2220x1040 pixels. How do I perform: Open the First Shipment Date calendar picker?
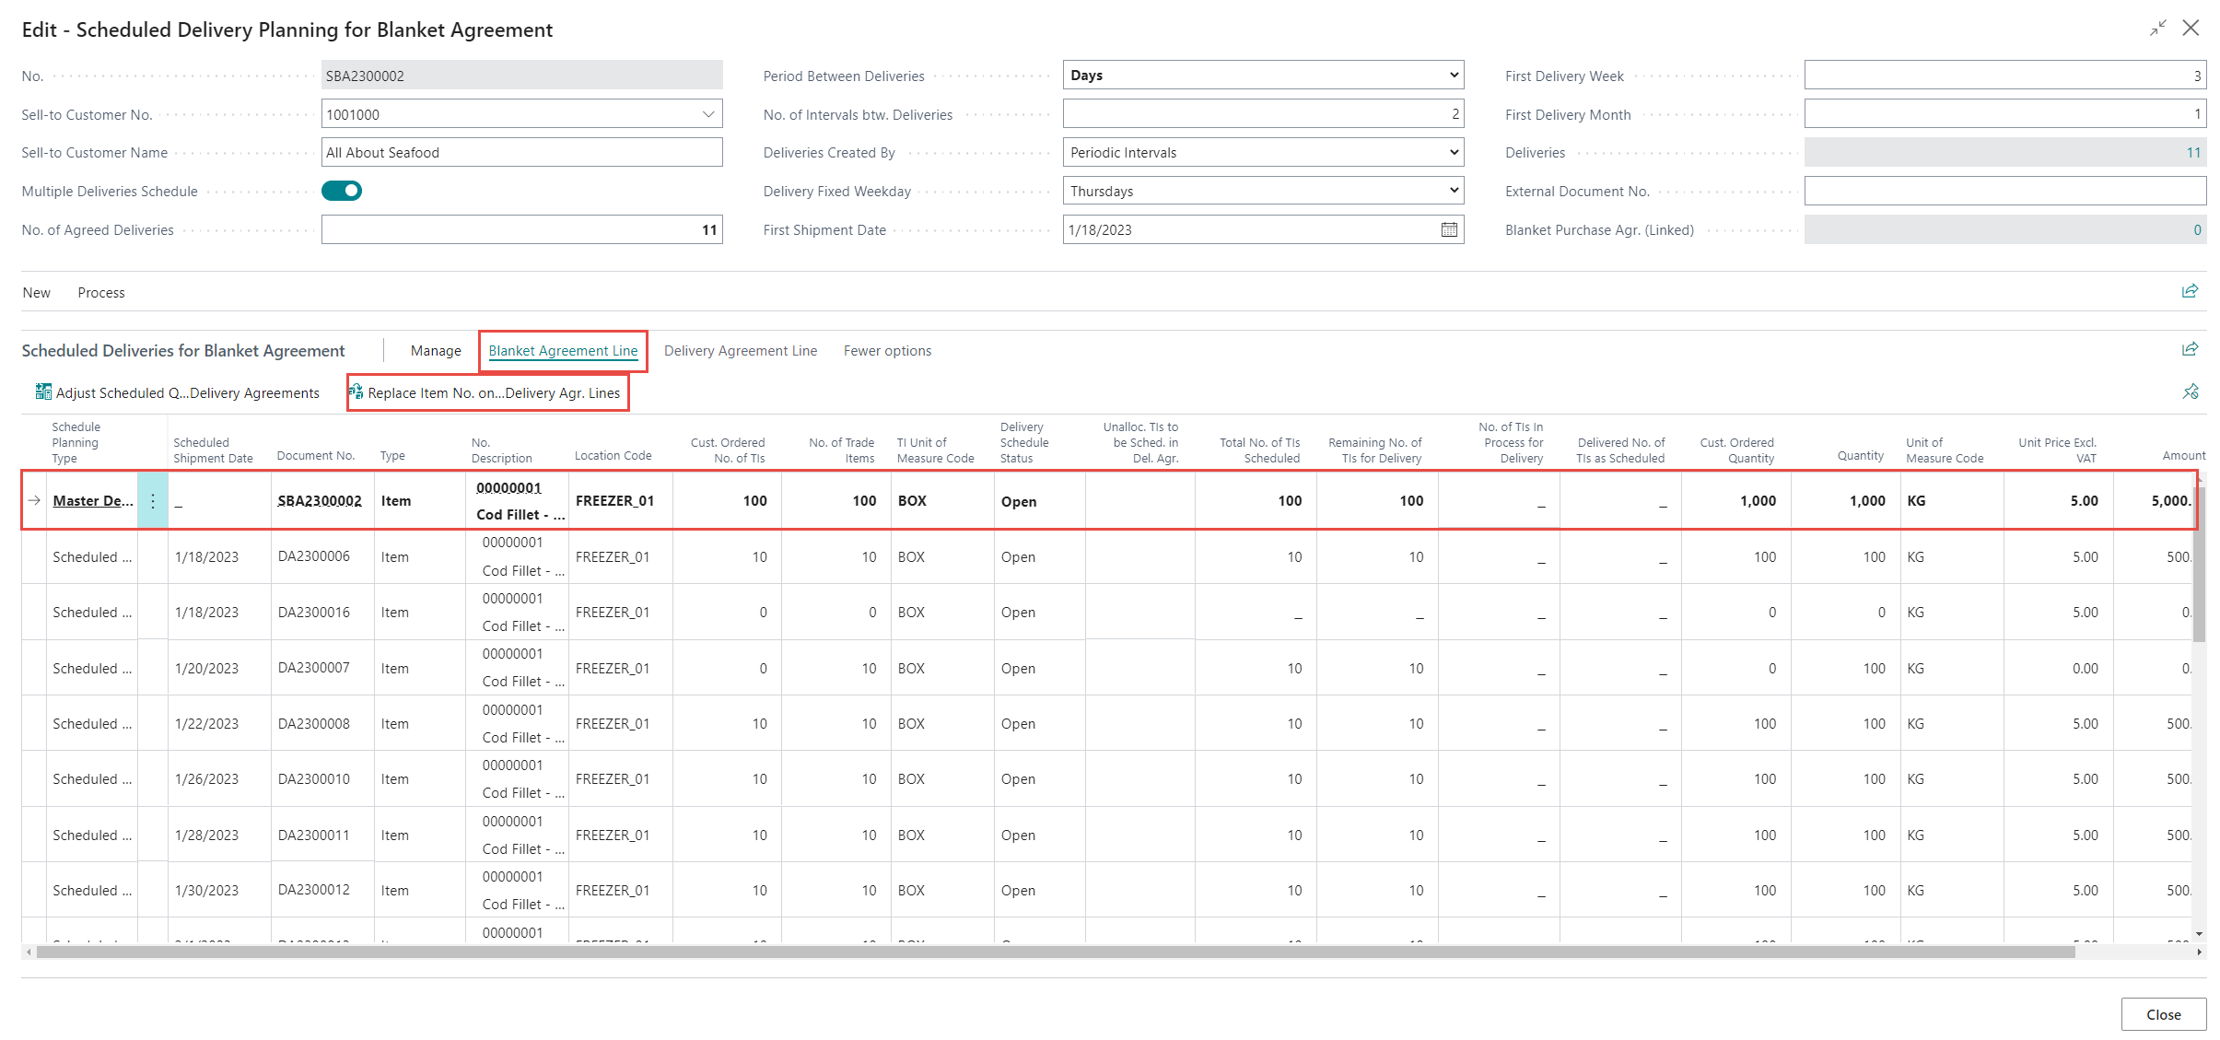(1448, 230)
